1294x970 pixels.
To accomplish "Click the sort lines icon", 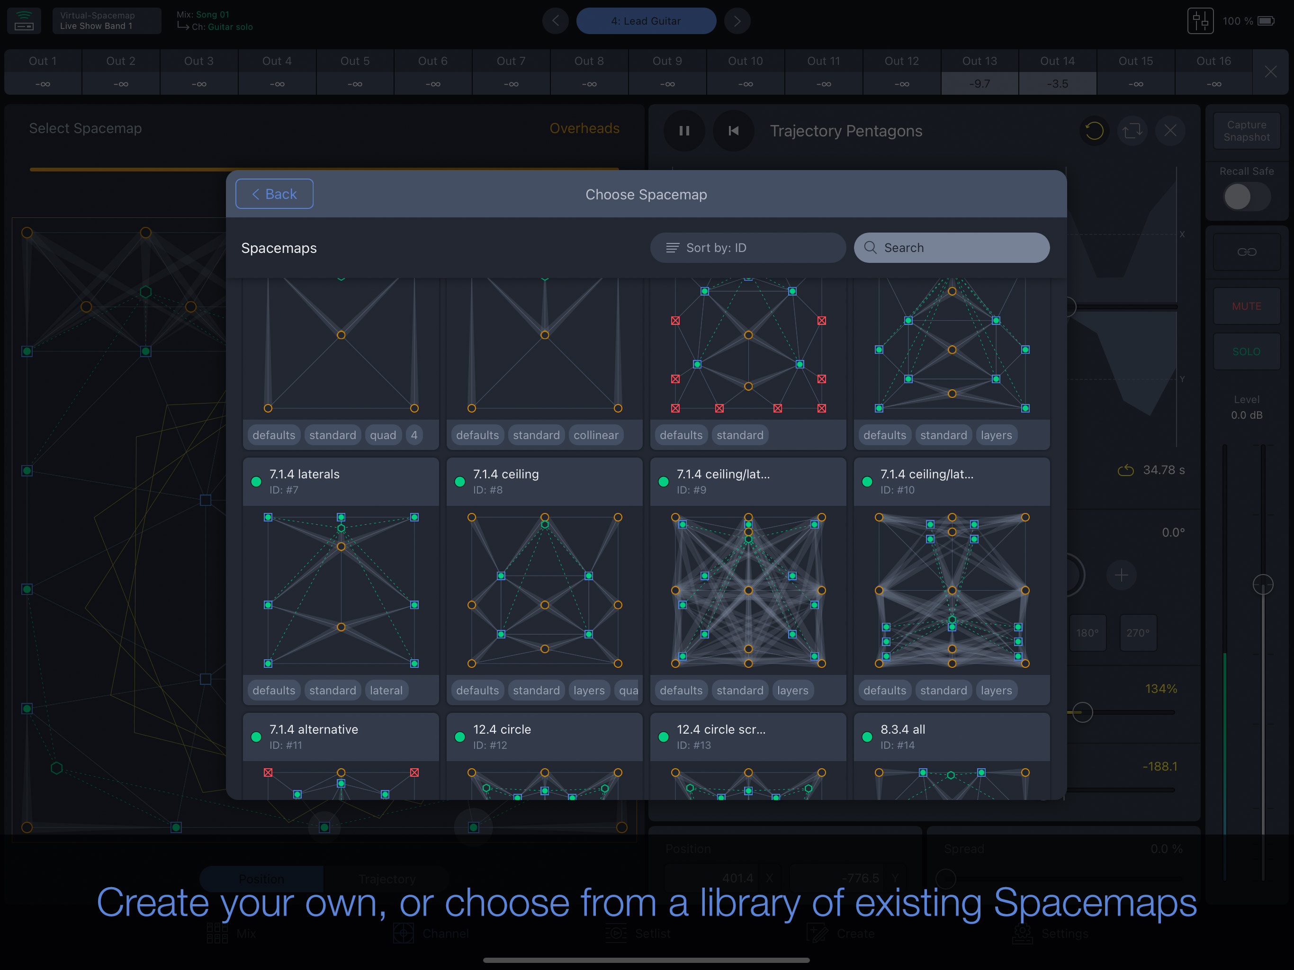I will [x=672, y=247].
